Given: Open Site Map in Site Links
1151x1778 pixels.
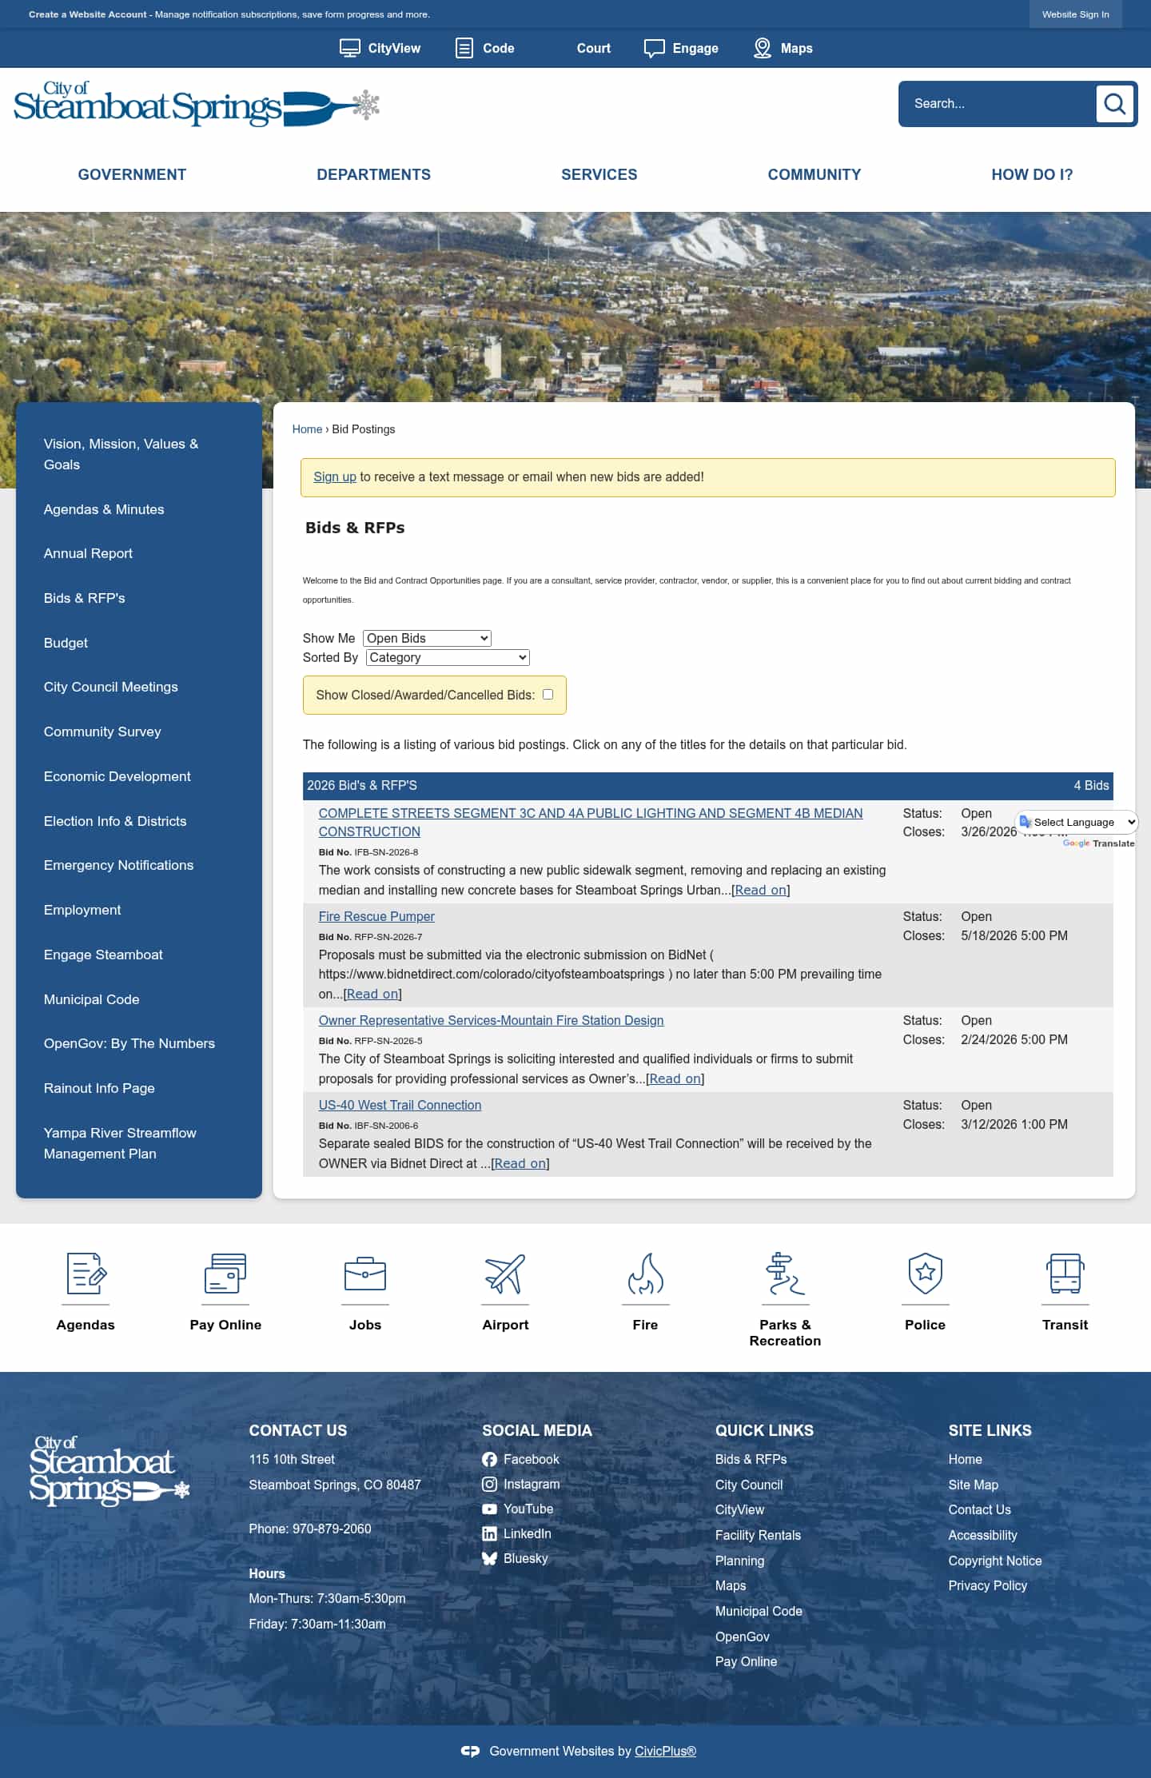Looking at the screenshot, I should click(973, 1485).
